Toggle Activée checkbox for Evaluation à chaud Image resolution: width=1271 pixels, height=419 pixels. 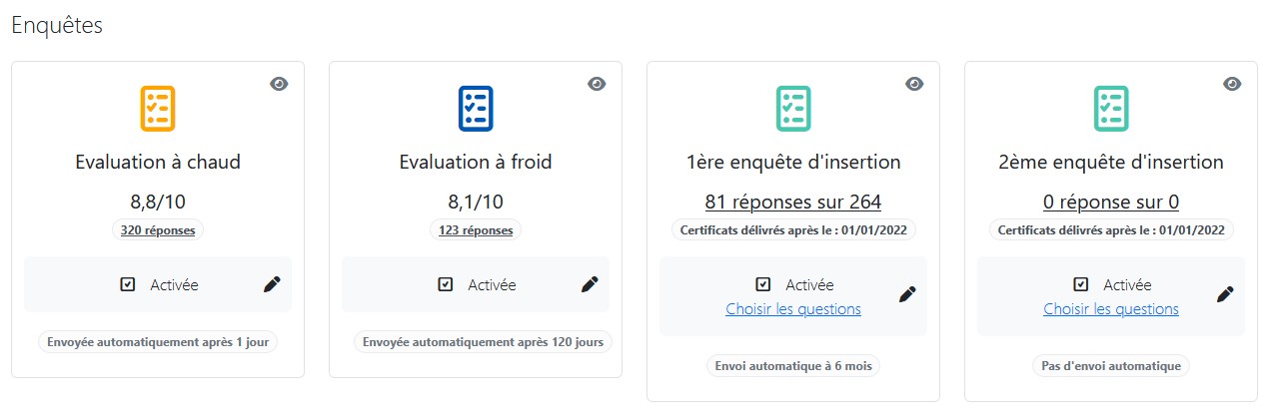pos(127,284)
